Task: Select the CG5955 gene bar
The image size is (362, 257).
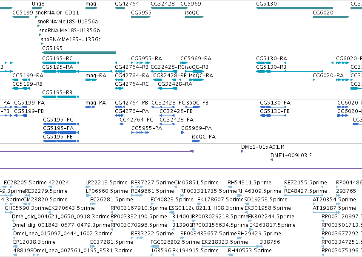Action: pyautogui.click(x=141, y=17)
